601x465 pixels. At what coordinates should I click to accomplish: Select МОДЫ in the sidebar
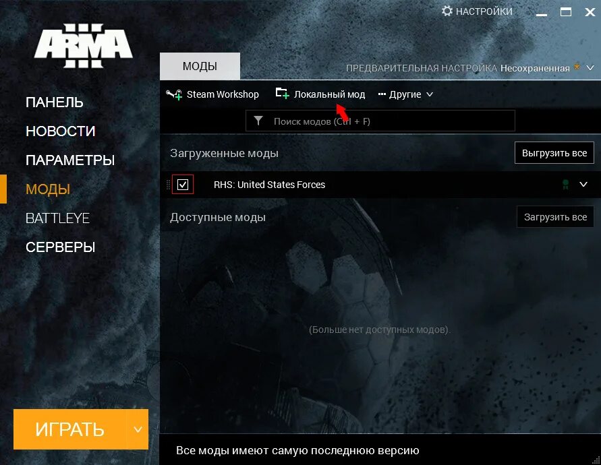click(48, 189)
